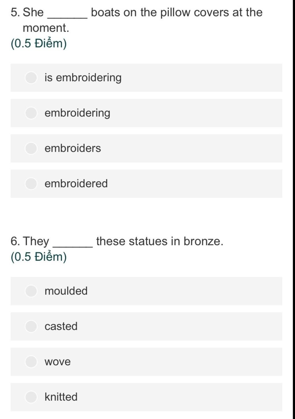This screenshot has width=295, height=419.
Task: Click the '(0.5 Điểm)' label under question 5
Action: [x=39, y=43]
